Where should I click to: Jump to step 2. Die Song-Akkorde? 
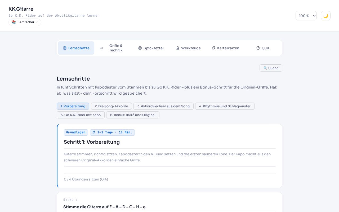[111, 106]
